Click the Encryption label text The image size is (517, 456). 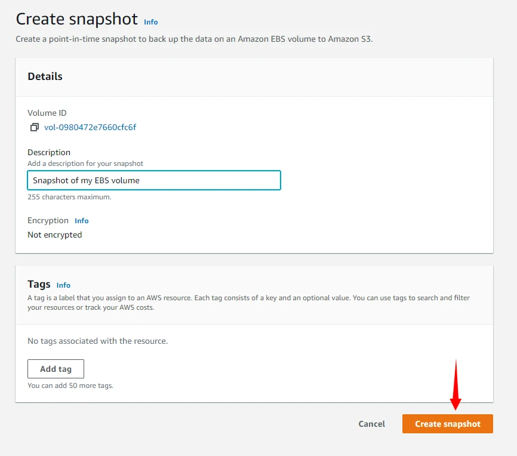48,220
